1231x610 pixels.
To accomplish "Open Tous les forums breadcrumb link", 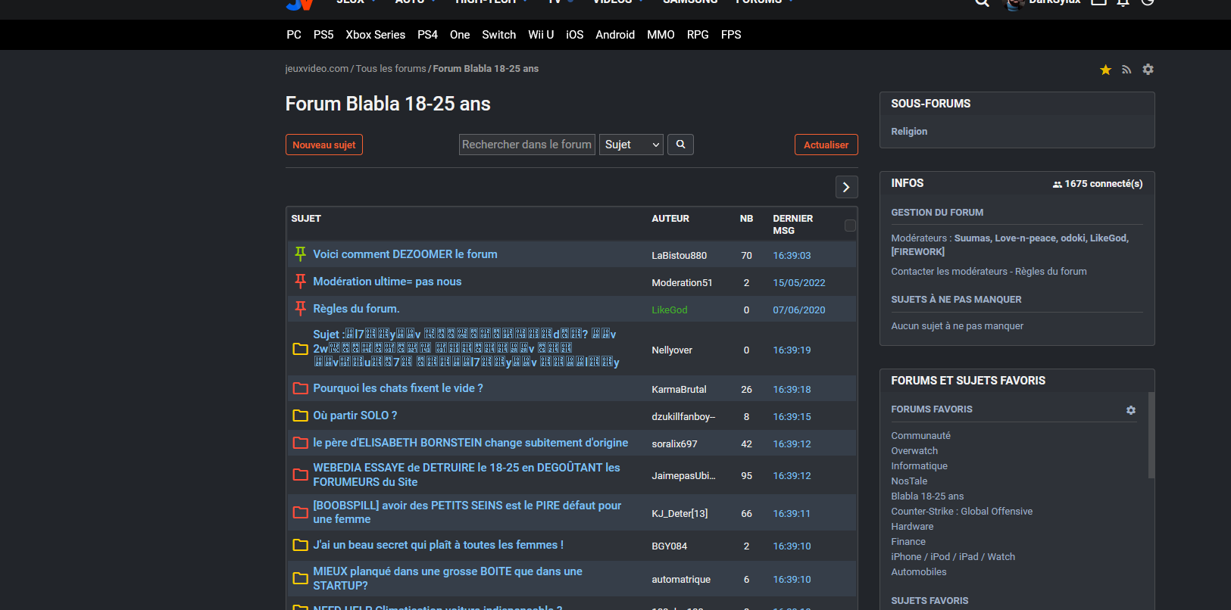I will click(391, 69).
